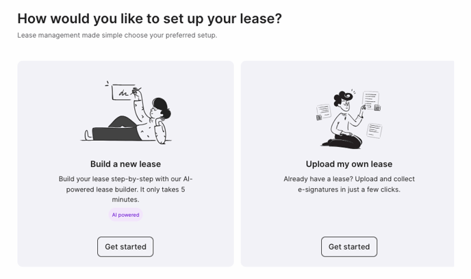Screen dimensions: 471x279
Task: Click the lower-right floating document sheet
Action: [374, 131]
